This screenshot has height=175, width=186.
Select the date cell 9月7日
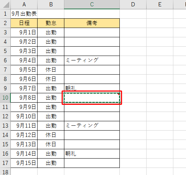[24, 88]
